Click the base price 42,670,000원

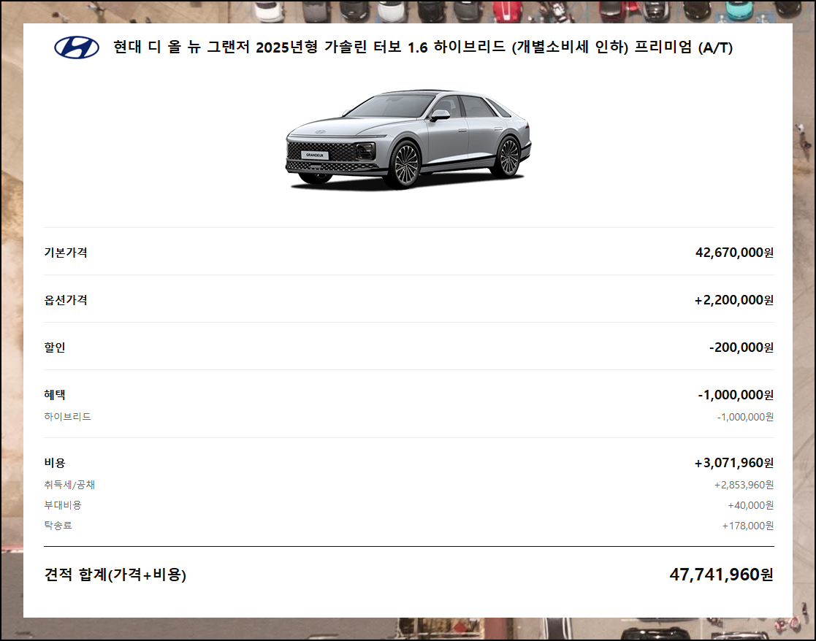[734, 253]
